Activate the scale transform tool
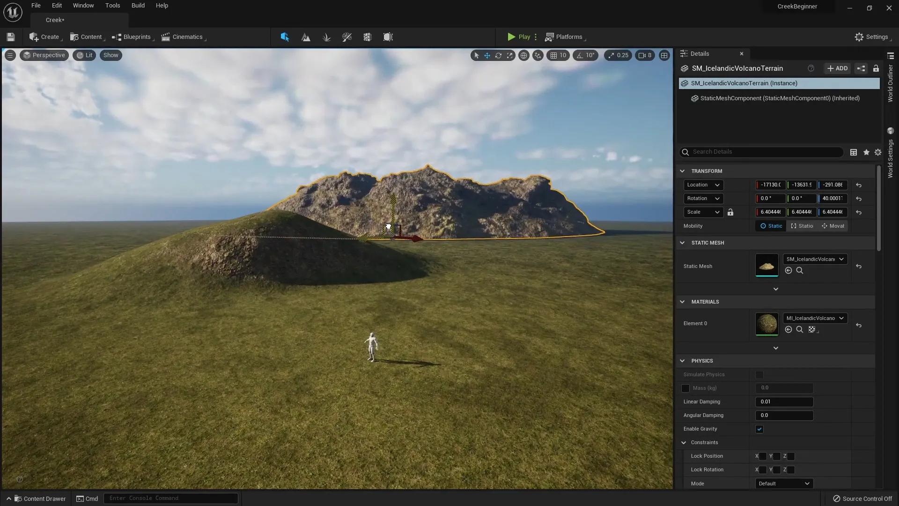Viewport: 899px width, 506px height. 509,55
